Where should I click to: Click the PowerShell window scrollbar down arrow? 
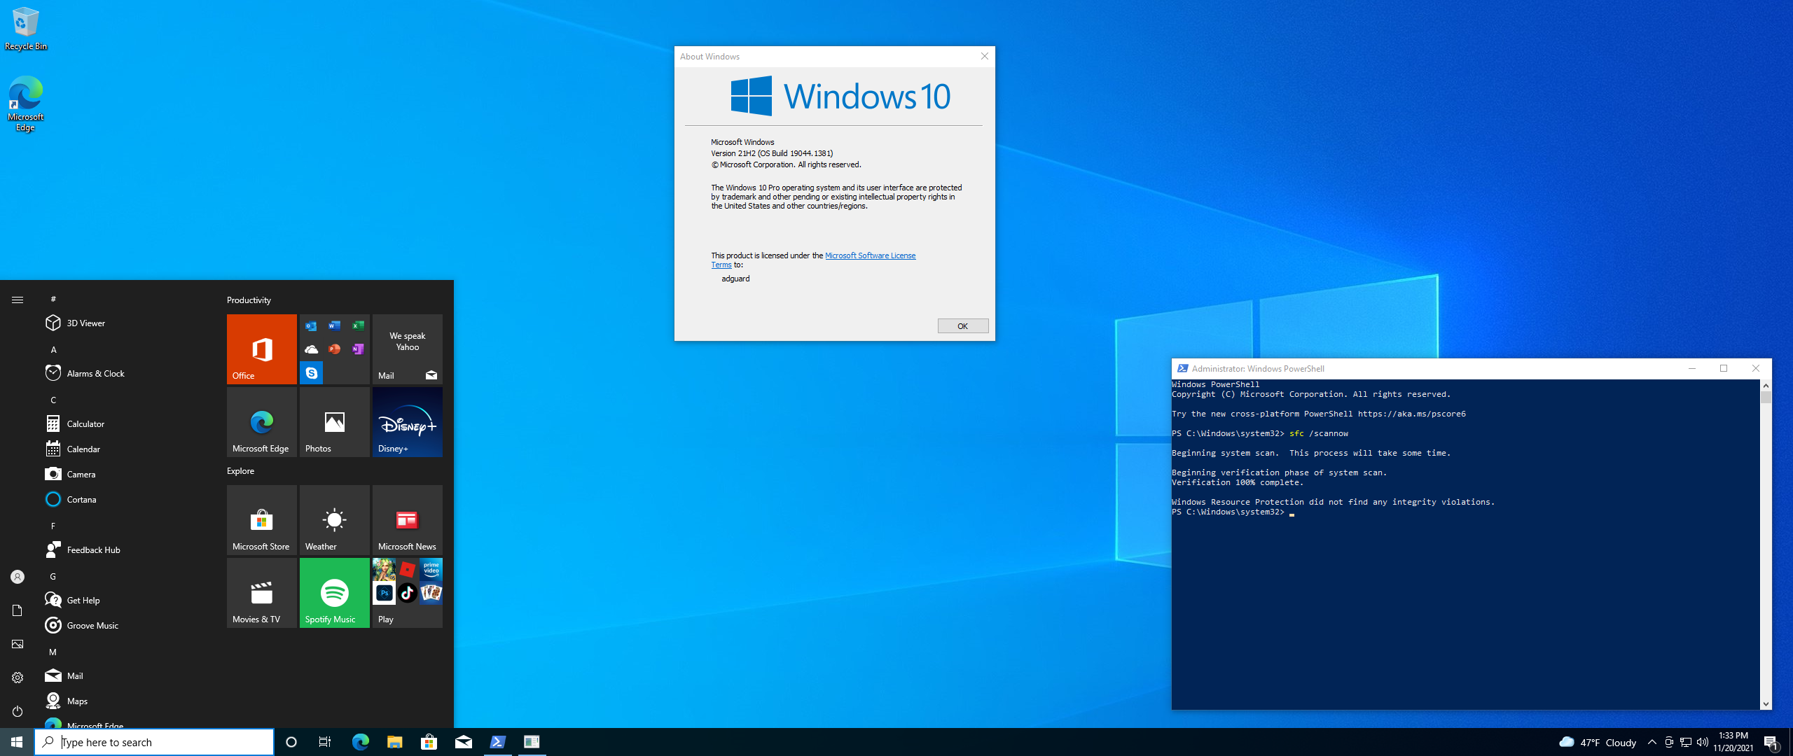click(x=1766, y=703)
